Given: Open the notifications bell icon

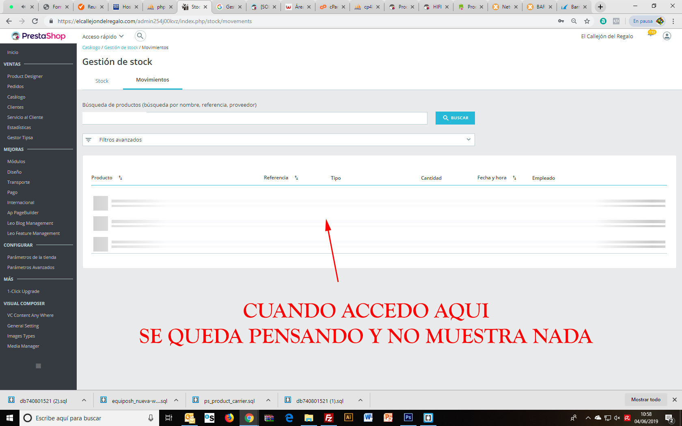Looking at the screenshot, I should tap(651, 35).
